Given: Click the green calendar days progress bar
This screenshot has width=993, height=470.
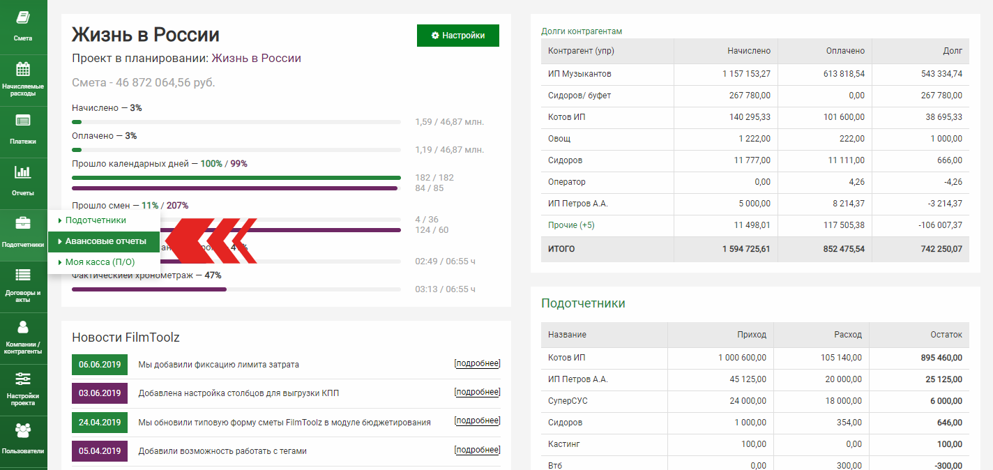Looking at the screenshot, I should [x=236, y=178].
